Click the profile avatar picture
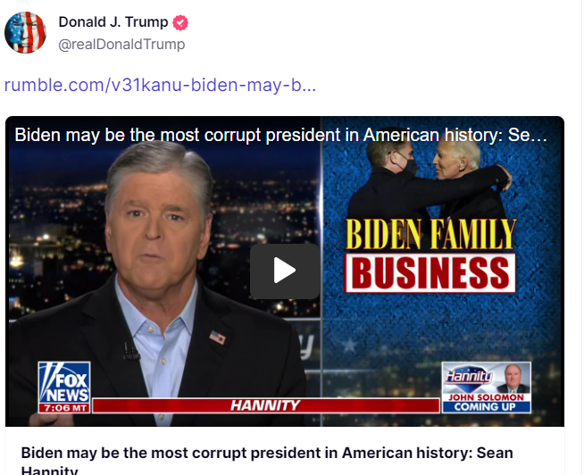584x475 pixels. click(25, 32)
